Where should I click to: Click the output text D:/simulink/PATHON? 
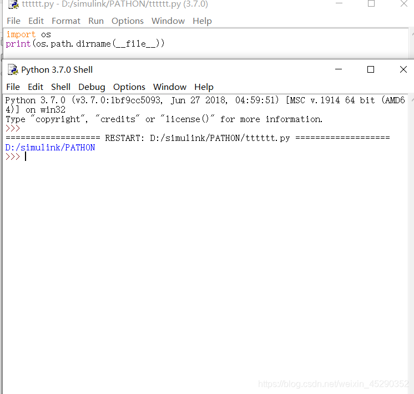point(50,148)
